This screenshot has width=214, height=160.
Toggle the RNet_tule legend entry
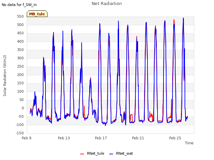pos(92,153)
